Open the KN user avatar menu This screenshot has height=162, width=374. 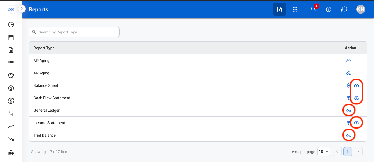point(361,9)
